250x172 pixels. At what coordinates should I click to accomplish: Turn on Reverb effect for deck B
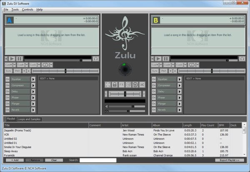click(x=154, y=110)
